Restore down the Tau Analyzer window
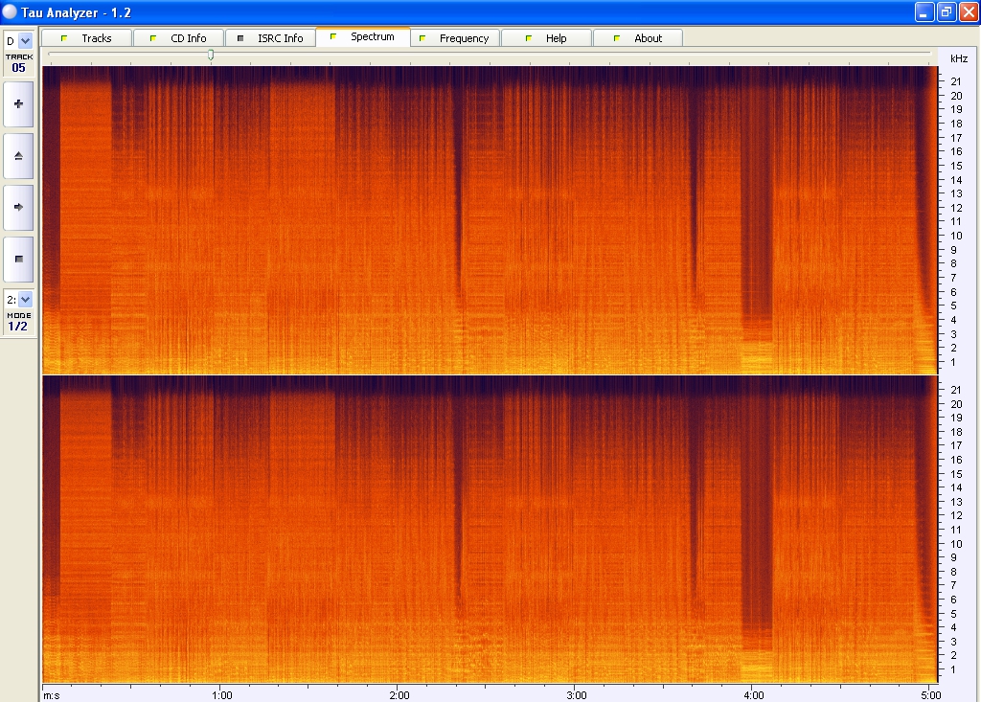Image resolution: width=981 pixels, height=702 pixels. [x=946, y=11]
